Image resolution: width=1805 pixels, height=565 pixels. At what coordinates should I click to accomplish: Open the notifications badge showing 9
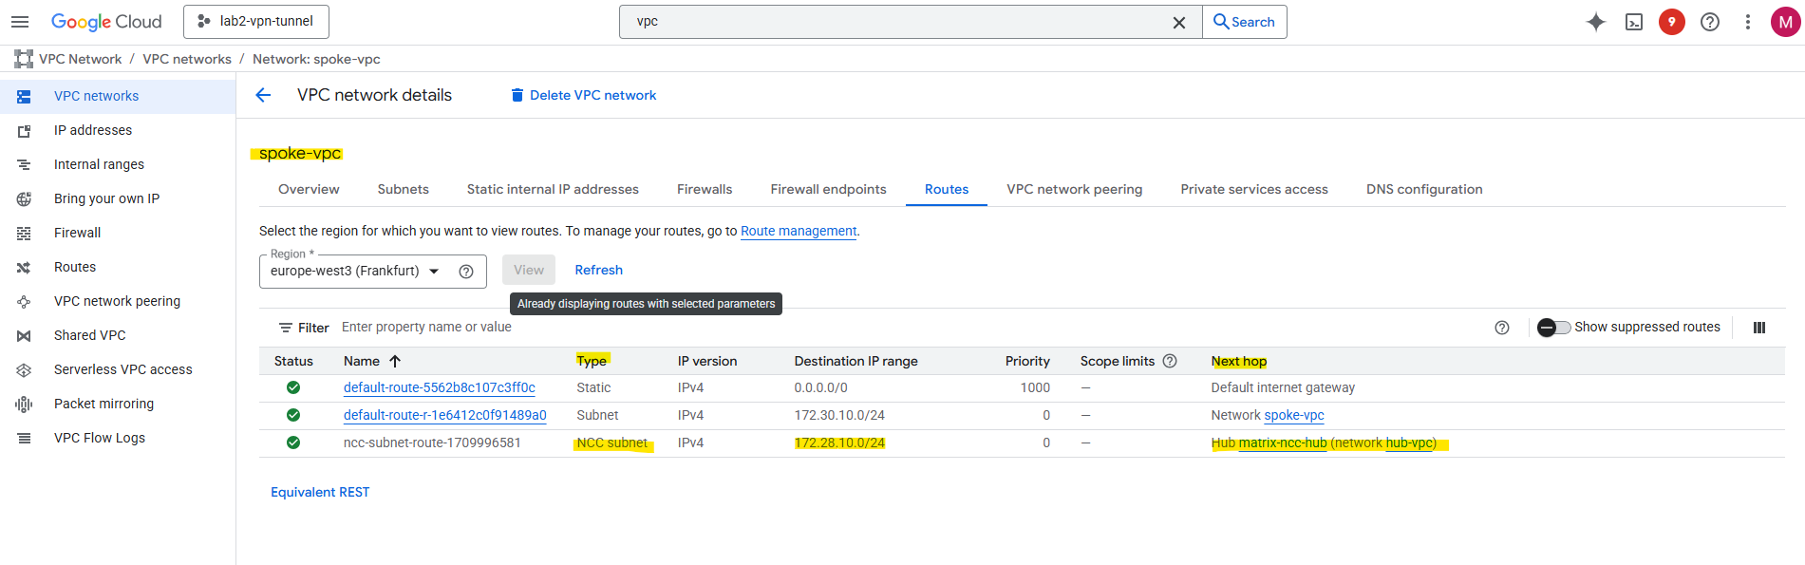pos(1672,22)
